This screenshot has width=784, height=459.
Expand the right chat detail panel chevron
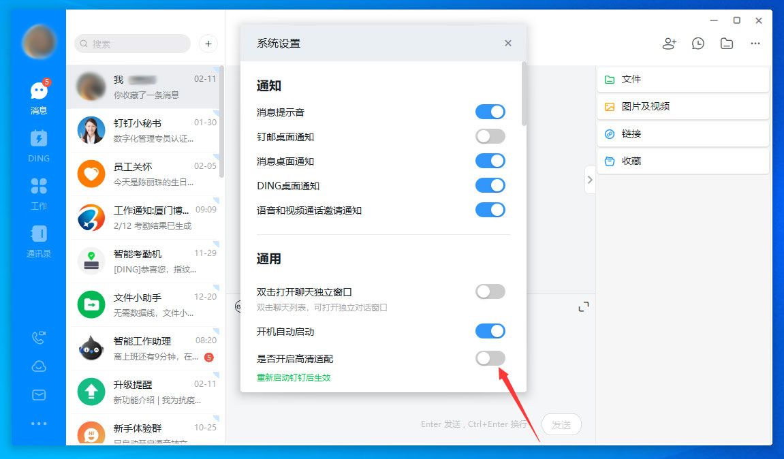coord(589,180)
